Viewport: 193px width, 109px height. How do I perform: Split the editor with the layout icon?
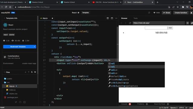click(x=108, y=18)
